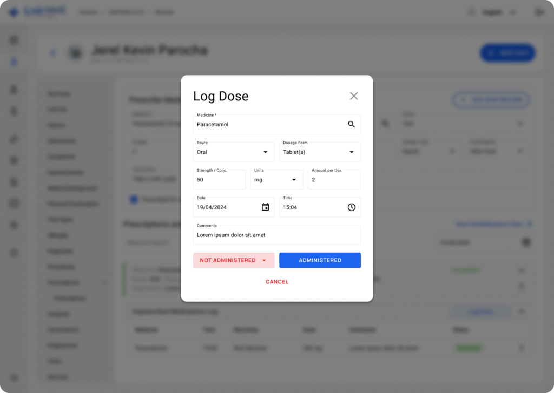Click the search magnifier in the Medicine field
Viewport: 554px width, 393px height.
[x=351, y=124]
